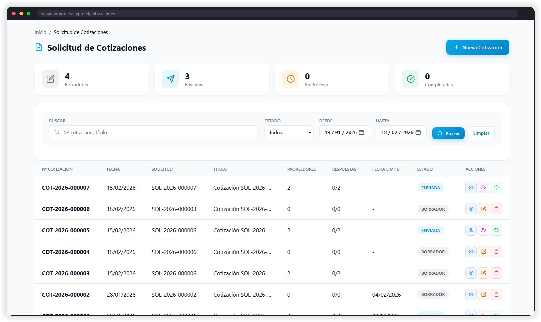Image resolution: width=541 pixels, height=322 pixels.
Task: Open the DESDE date calendar picker
Action: tap(362, 132)
